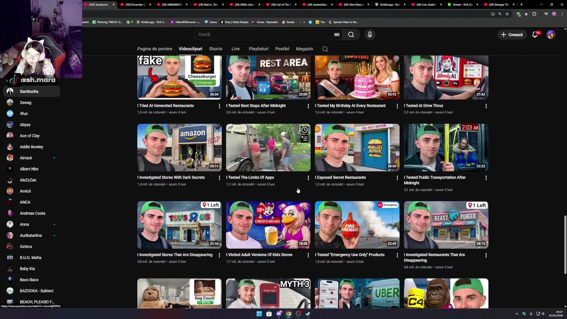Open Canva bookmark

pos(210,22)
